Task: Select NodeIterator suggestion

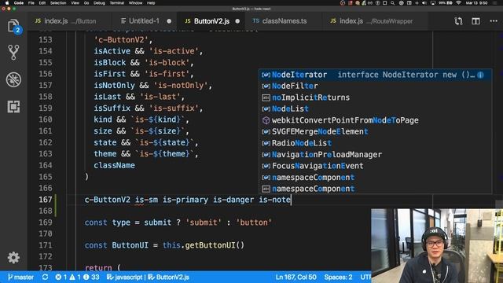Action: coord(376,75)
